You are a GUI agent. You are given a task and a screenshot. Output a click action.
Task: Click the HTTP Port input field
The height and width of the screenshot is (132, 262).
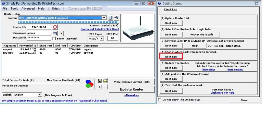112,38
